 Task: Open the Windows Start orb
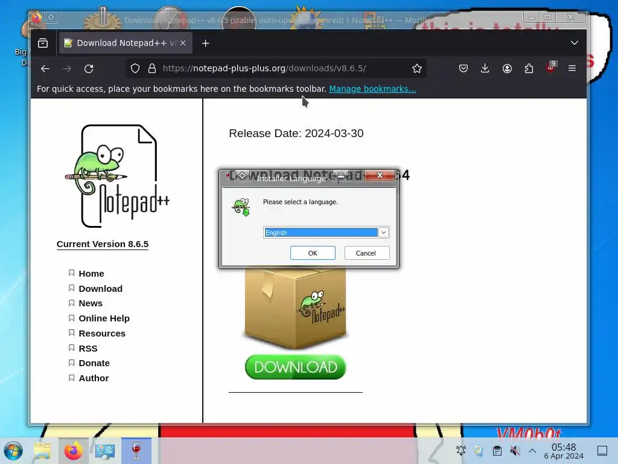(13, 451)
